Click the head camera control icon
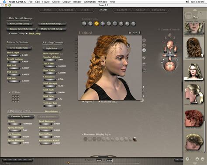Image resolution: width=207 pixels, height=165 pixels. click(170, 44)
